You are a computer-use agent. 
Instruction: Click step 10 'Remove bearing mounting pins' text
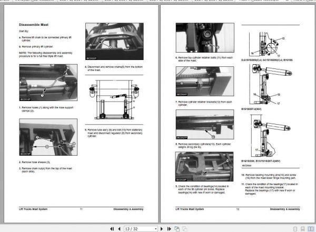pos(269,176)
